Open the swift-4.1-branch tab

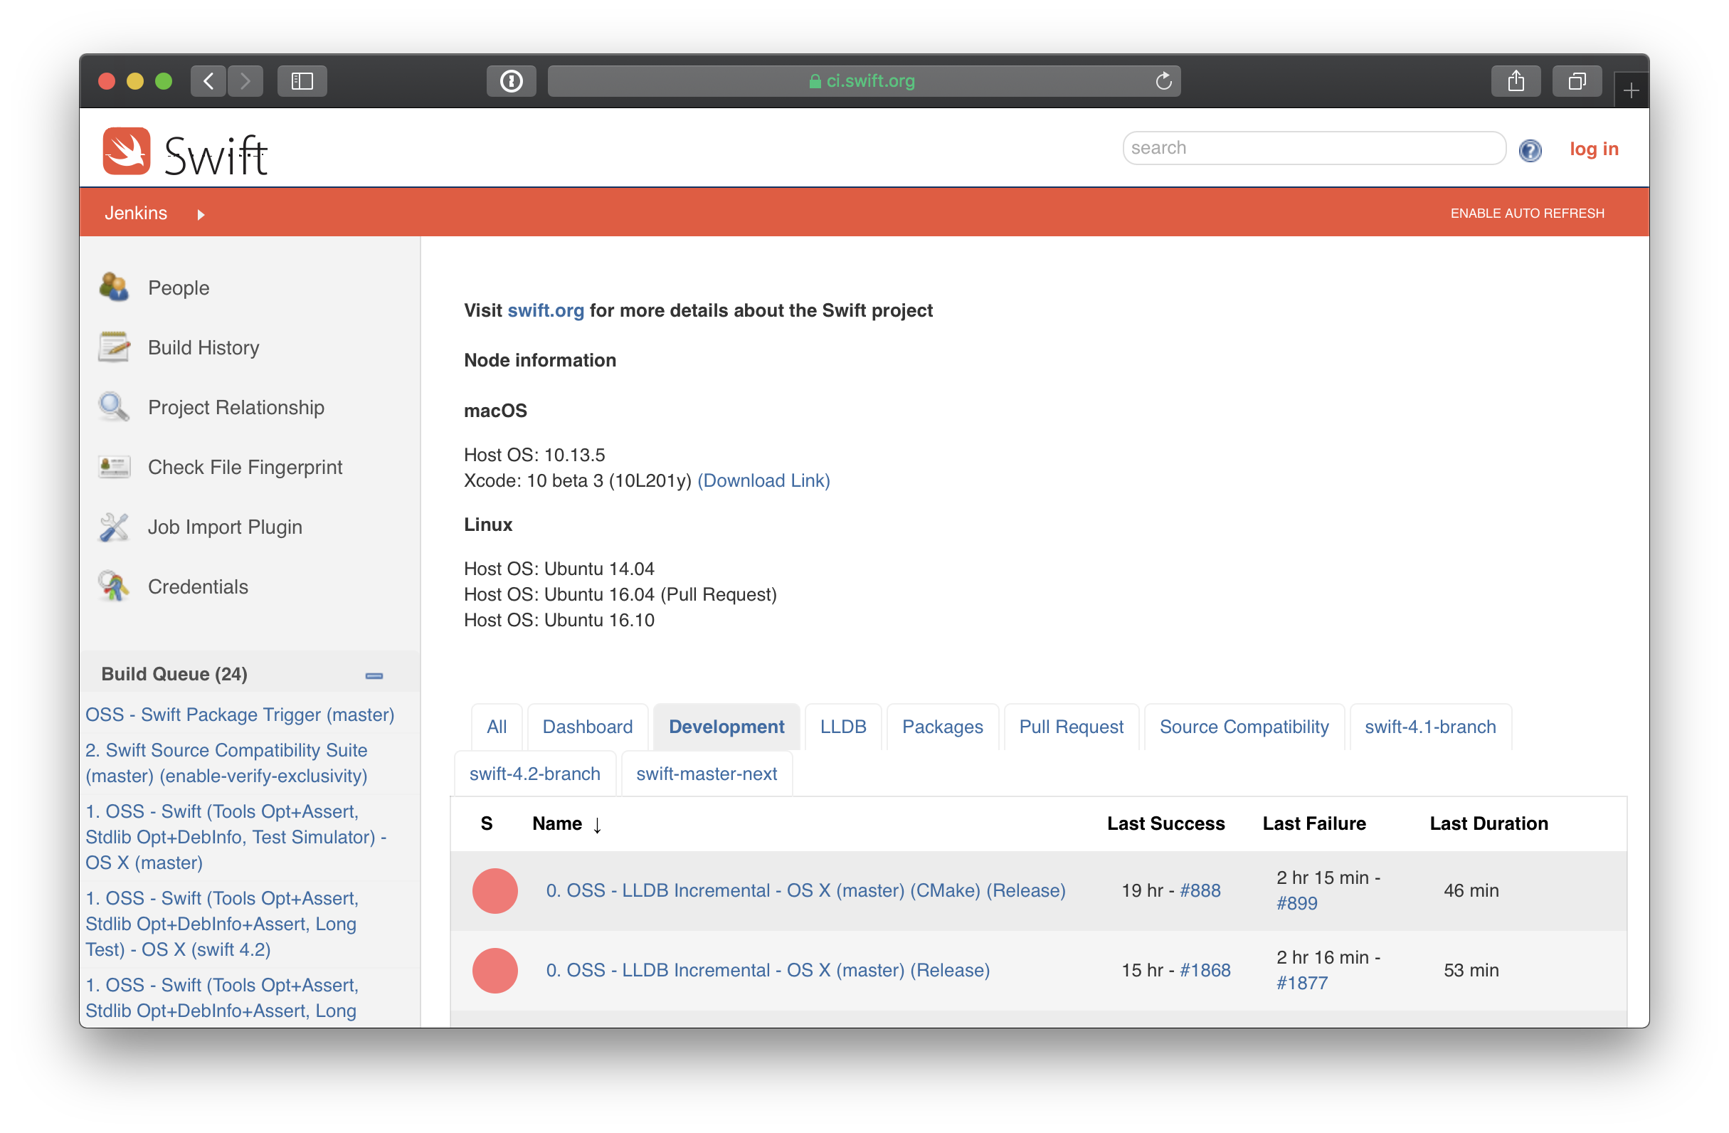pos(1429,727)
